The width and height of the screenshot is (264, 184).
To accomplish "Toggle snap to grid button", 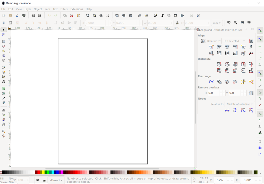I will (x=260, y=148).
